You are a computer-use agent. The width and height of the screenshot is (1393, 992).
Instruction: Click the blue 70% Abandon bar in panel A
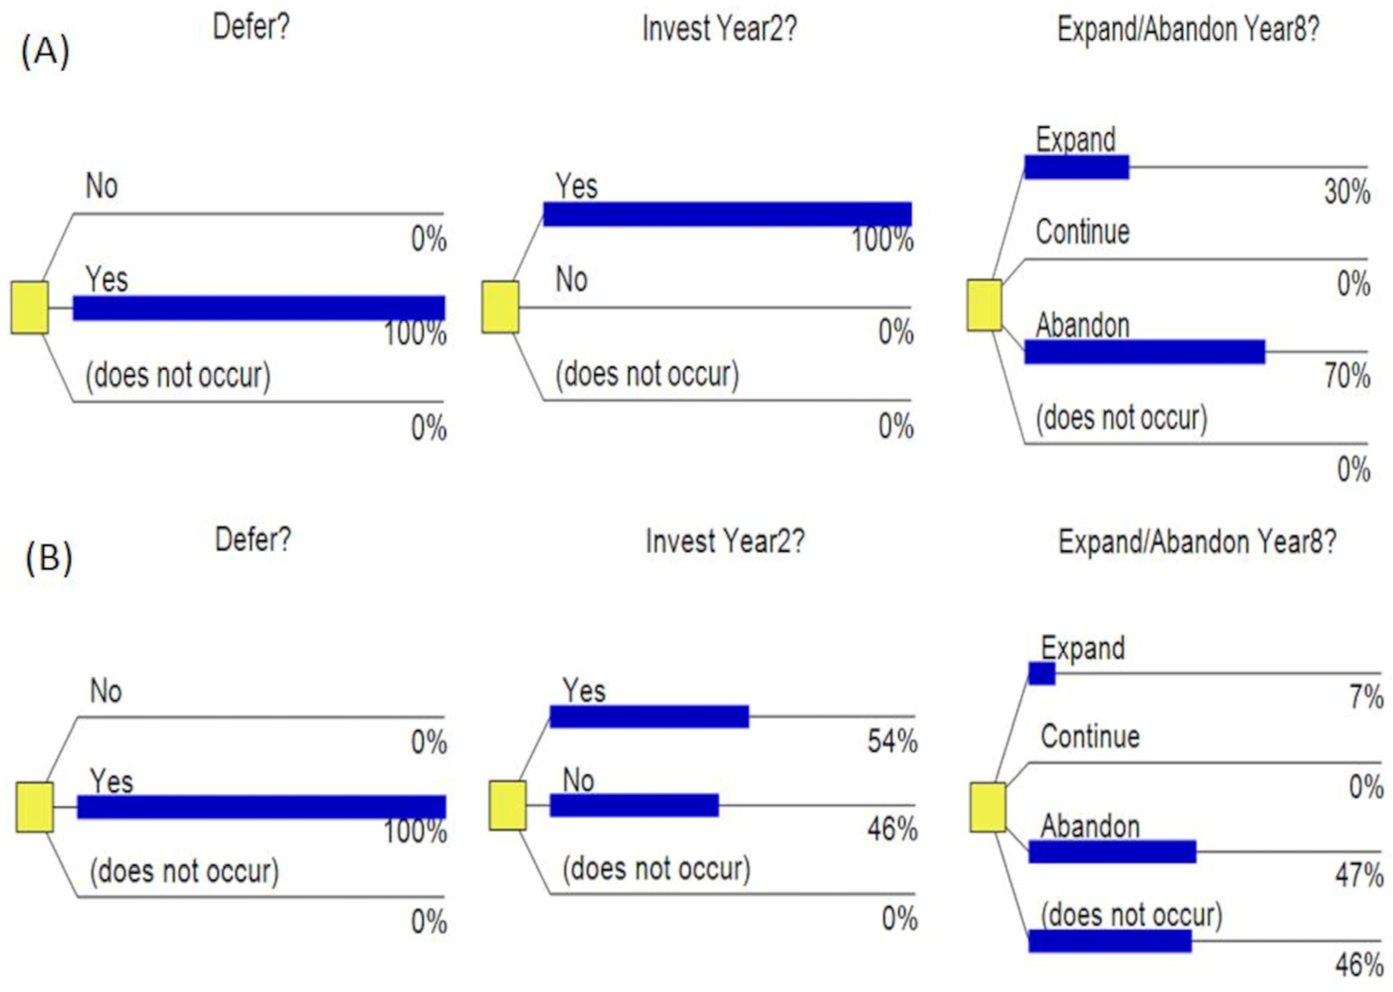[1144, 352]
